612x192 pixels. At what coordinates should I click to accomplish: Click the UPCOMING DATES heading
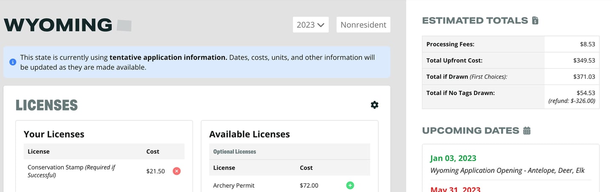click(470, 131)
